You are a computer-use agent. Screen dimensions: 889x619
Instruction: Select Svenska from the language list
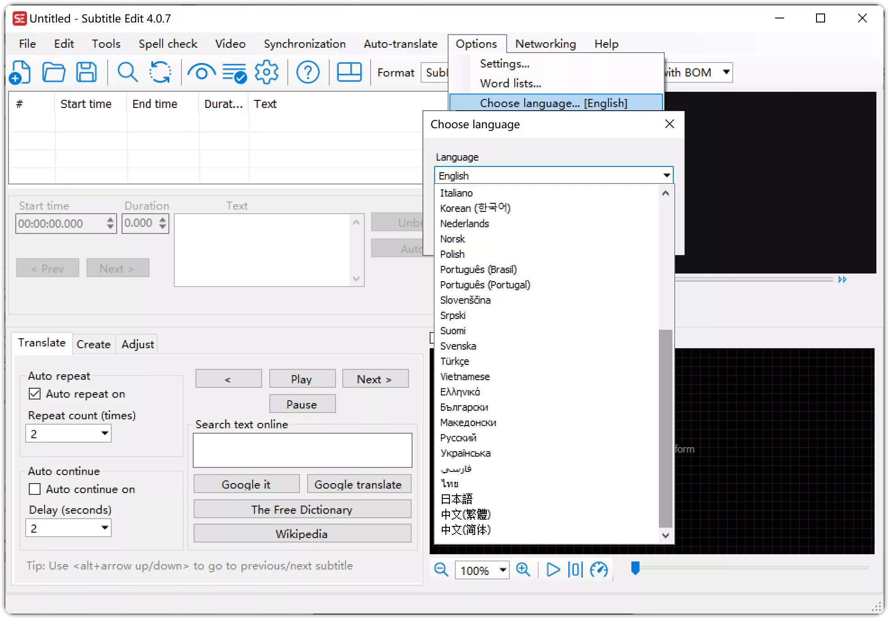(x=458, y=346)
